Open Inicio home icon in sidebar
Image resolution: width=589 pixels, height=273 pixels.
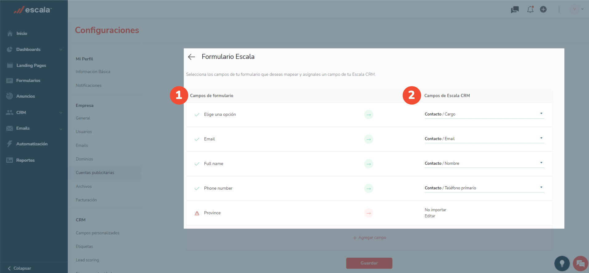point(10,33)
